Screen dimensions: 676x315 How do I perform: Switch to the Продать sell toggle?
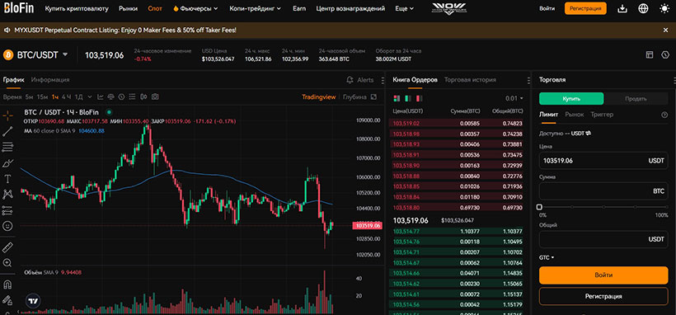tap(636, 98)
